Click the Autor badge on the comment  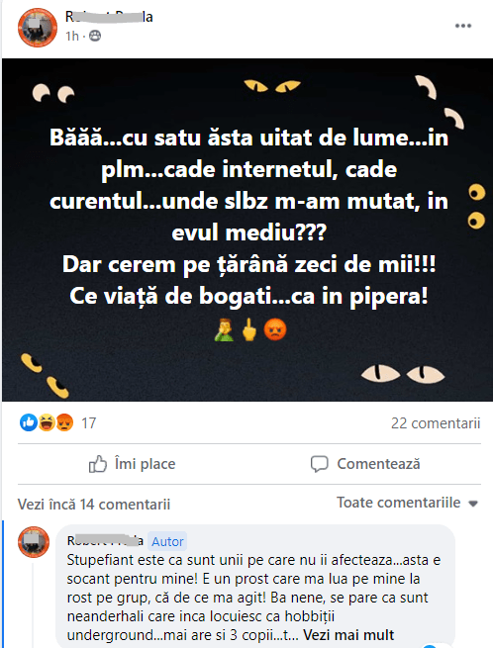pos(167,541)
